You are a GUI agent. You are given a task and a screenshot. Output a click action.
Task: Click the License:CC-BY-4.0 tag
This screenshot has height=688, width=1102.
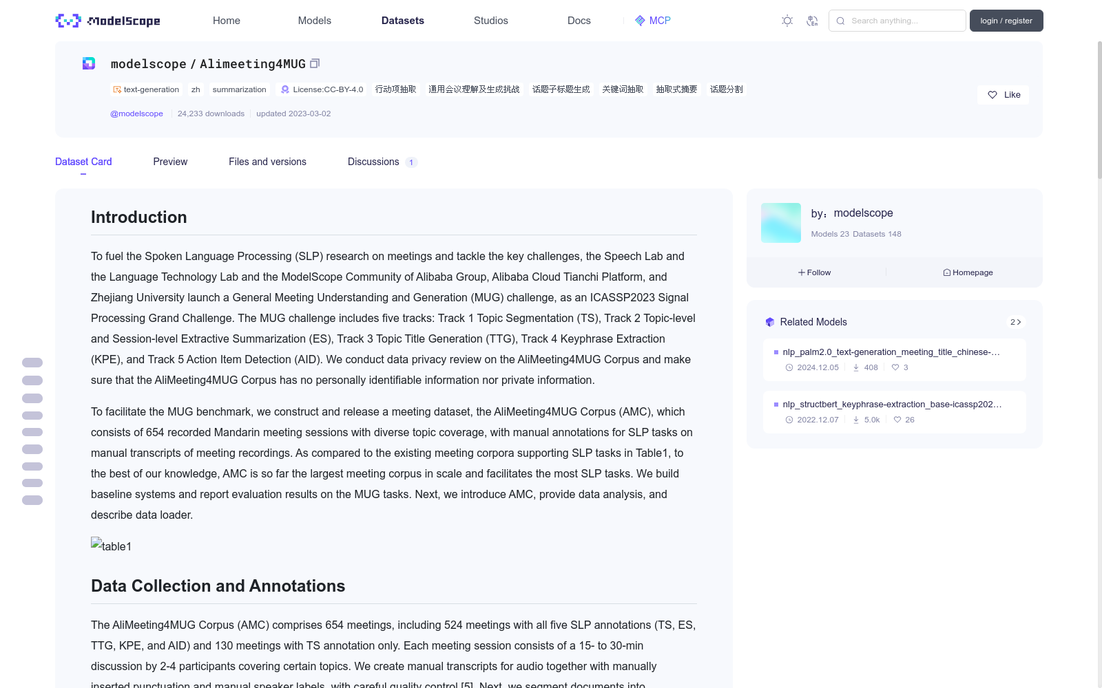tap(322, 89)
